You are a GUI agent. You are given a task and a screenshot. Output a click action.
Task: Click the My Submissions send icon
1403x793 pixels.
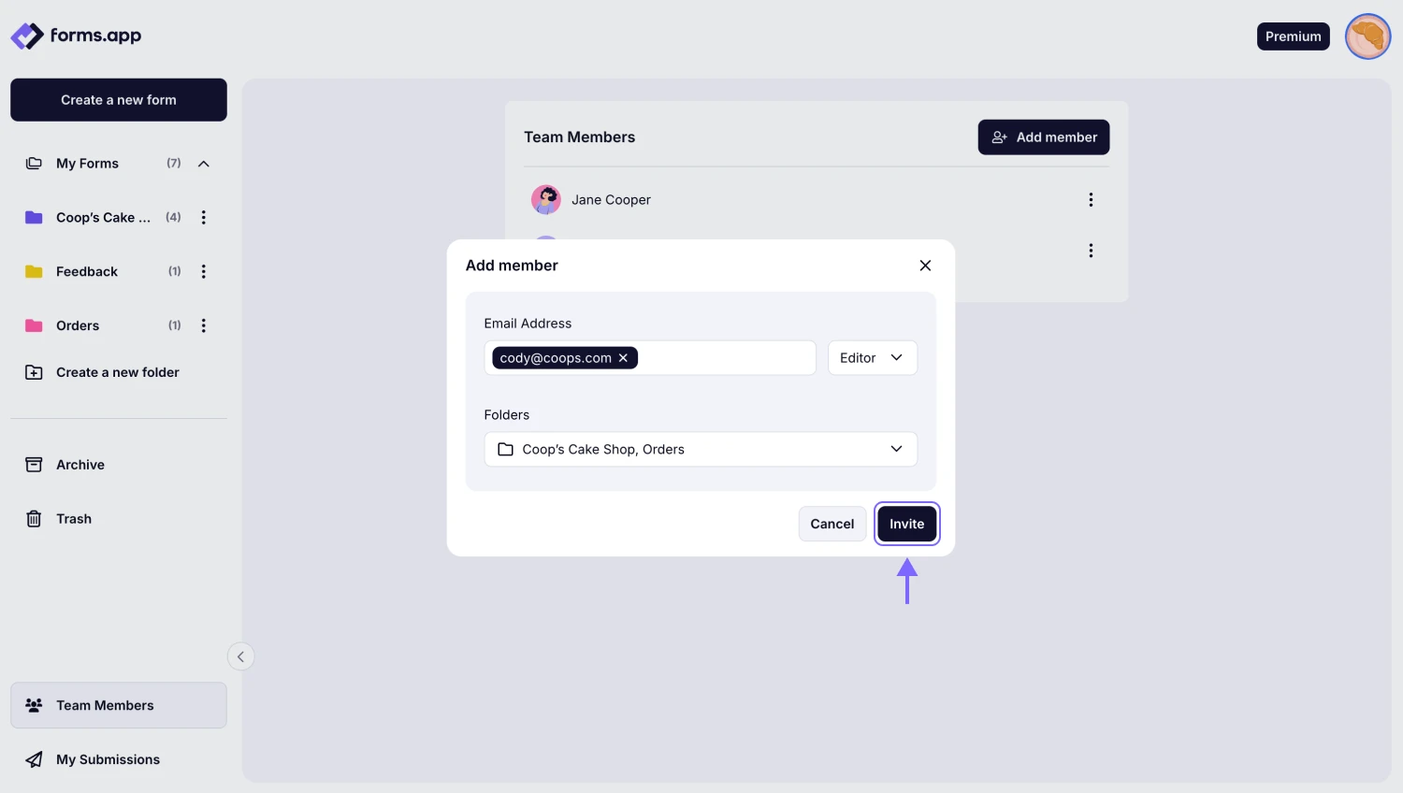(34, 758)
